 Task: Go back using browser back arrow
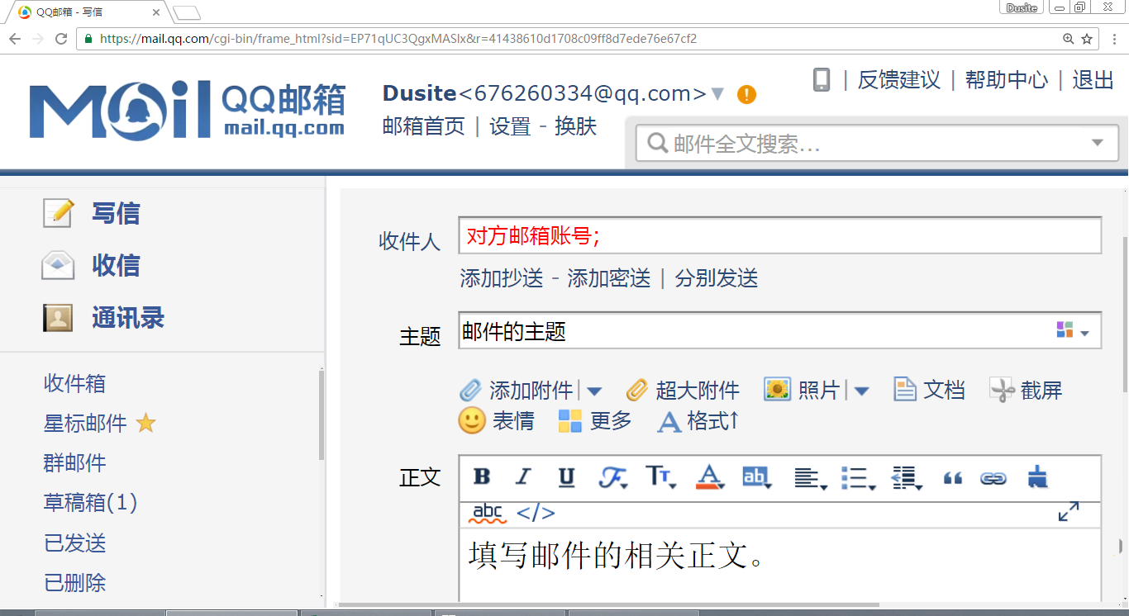tap(15, 39)
